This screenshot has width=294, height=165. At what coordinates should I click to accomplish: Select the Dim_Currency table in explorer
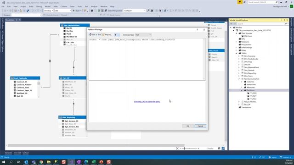coord(249,56)
